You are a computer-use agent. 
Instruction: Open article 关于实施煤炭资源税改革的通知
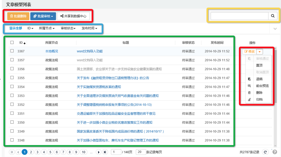click(x=99, y=87)
